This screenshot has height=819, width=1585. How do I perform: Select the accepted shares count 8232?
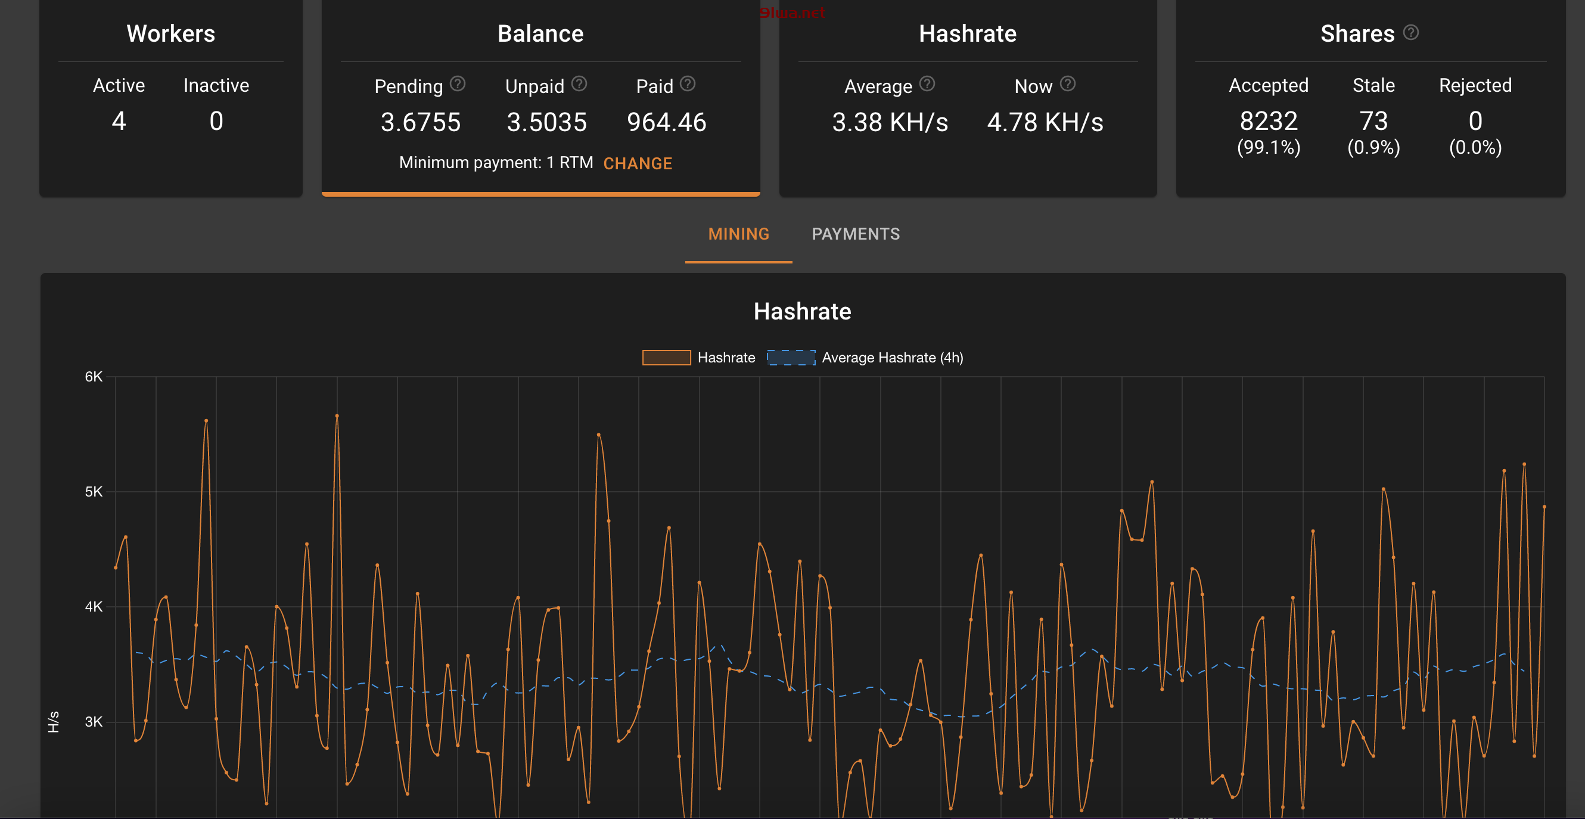click(x=1268, y=120)
